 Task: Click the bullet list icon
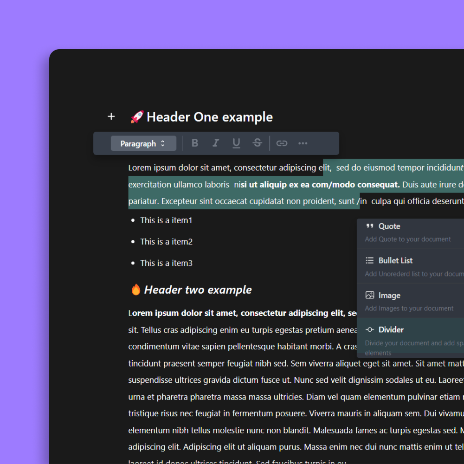(370, 261)
